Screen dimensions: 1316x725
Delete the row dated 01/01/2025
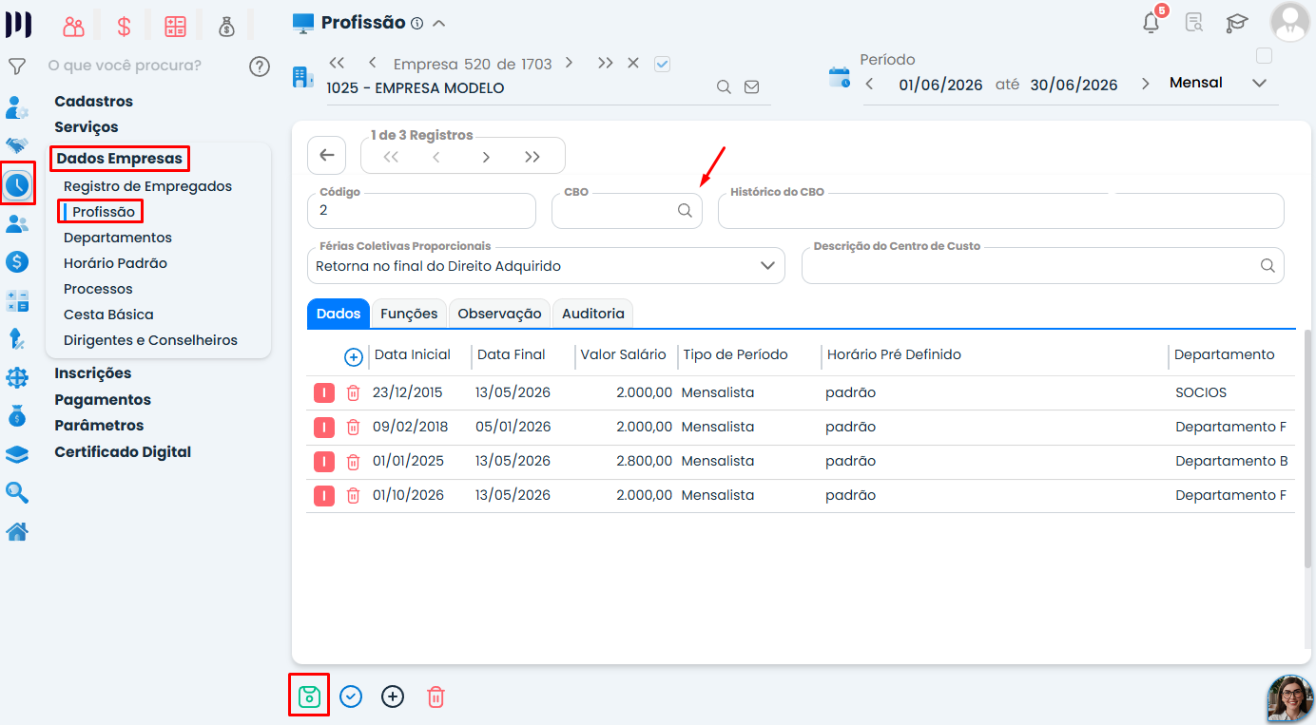tap(353, 461)
